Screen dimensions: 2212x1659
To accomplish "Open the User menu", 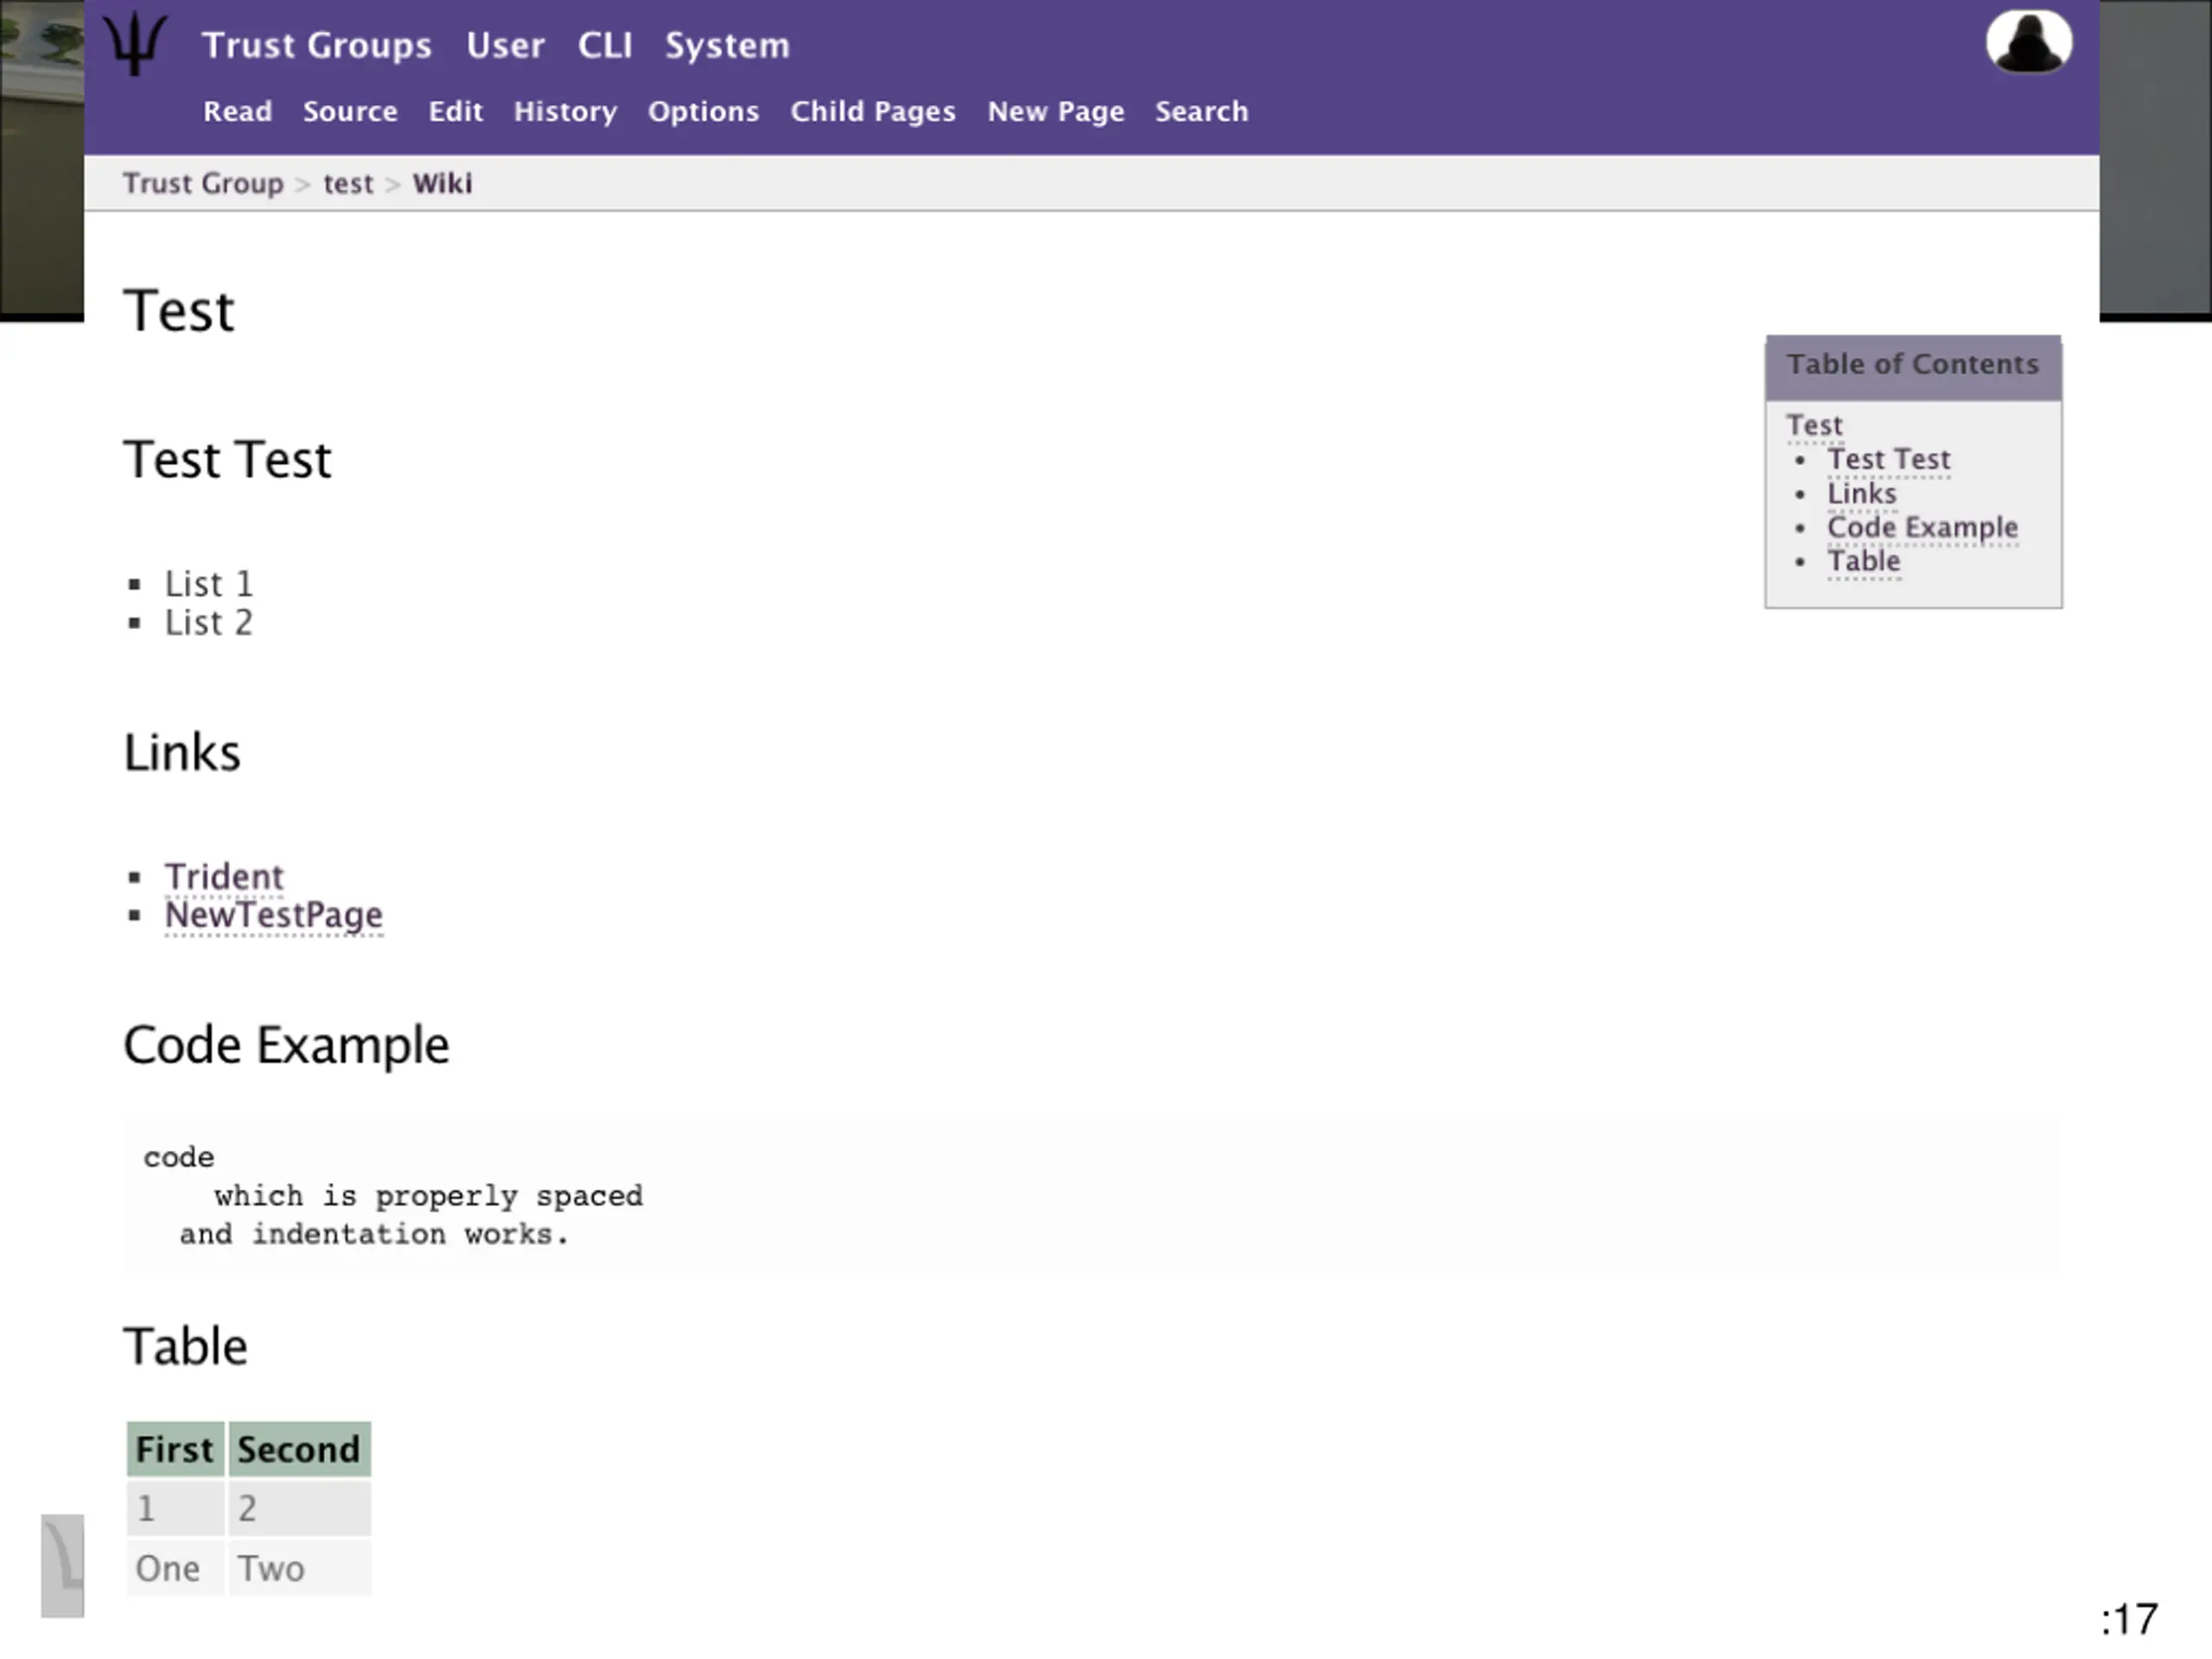I will pos(505,46).
